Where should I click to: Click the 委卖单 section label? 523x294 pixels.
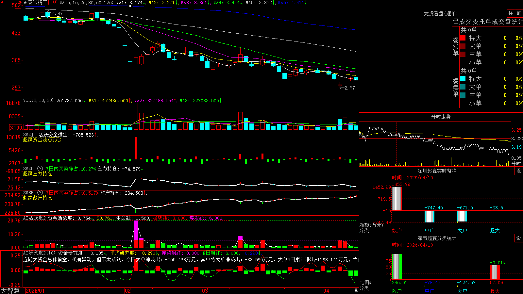click(456, 87)
